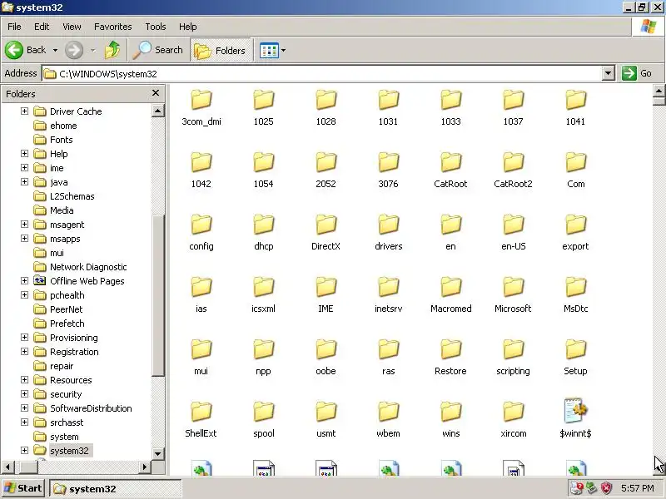Click the address field showing C:\WINDOWS\system32

(x=322, y=73)
